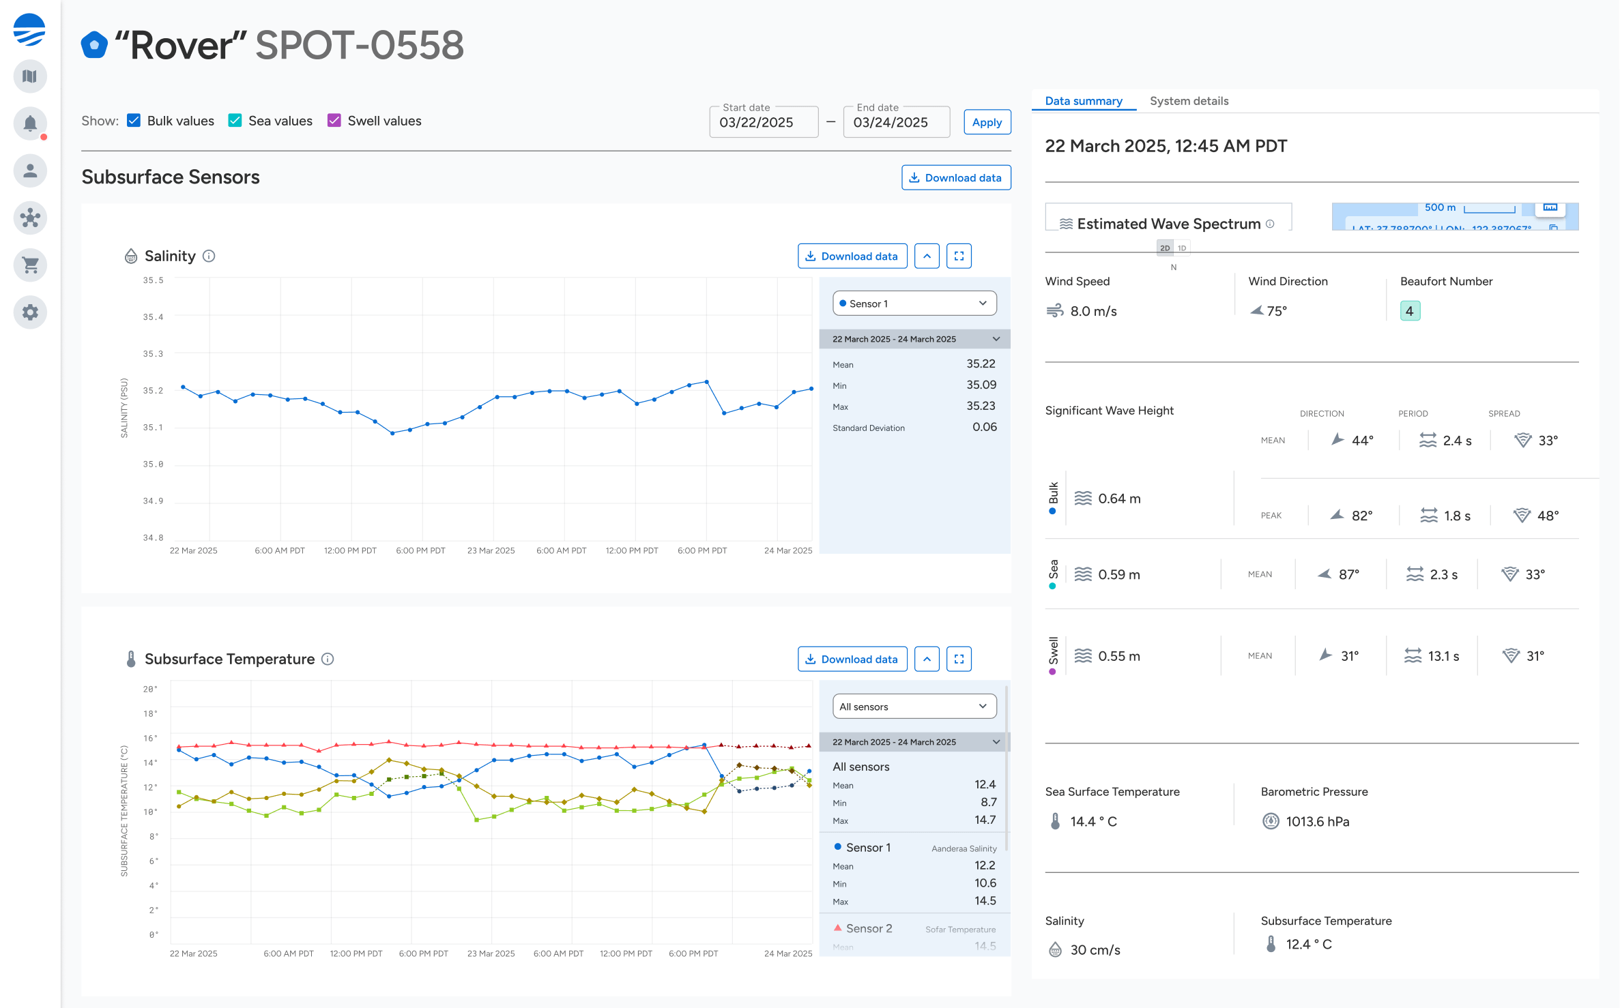The height and width of the screenshot is (1008, 1620).
Task: Open Sensor 1 dropdown in Salinity panel
Action: pos(914,303)
